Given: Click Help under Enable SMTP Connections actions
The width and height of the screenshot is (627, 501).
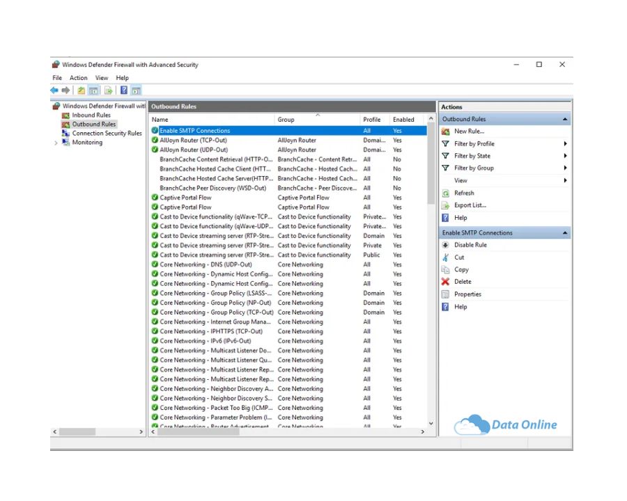Looking at the screenshot, I should pos(460,306).
